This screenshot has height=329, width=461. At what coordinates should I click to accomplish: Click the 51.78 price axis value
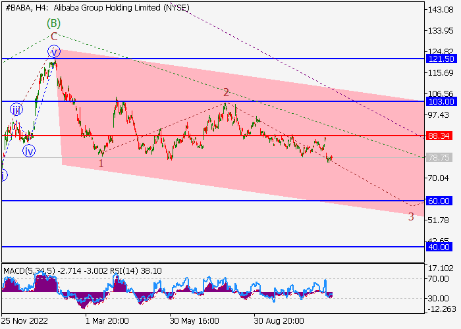click(x=439, y=220)
